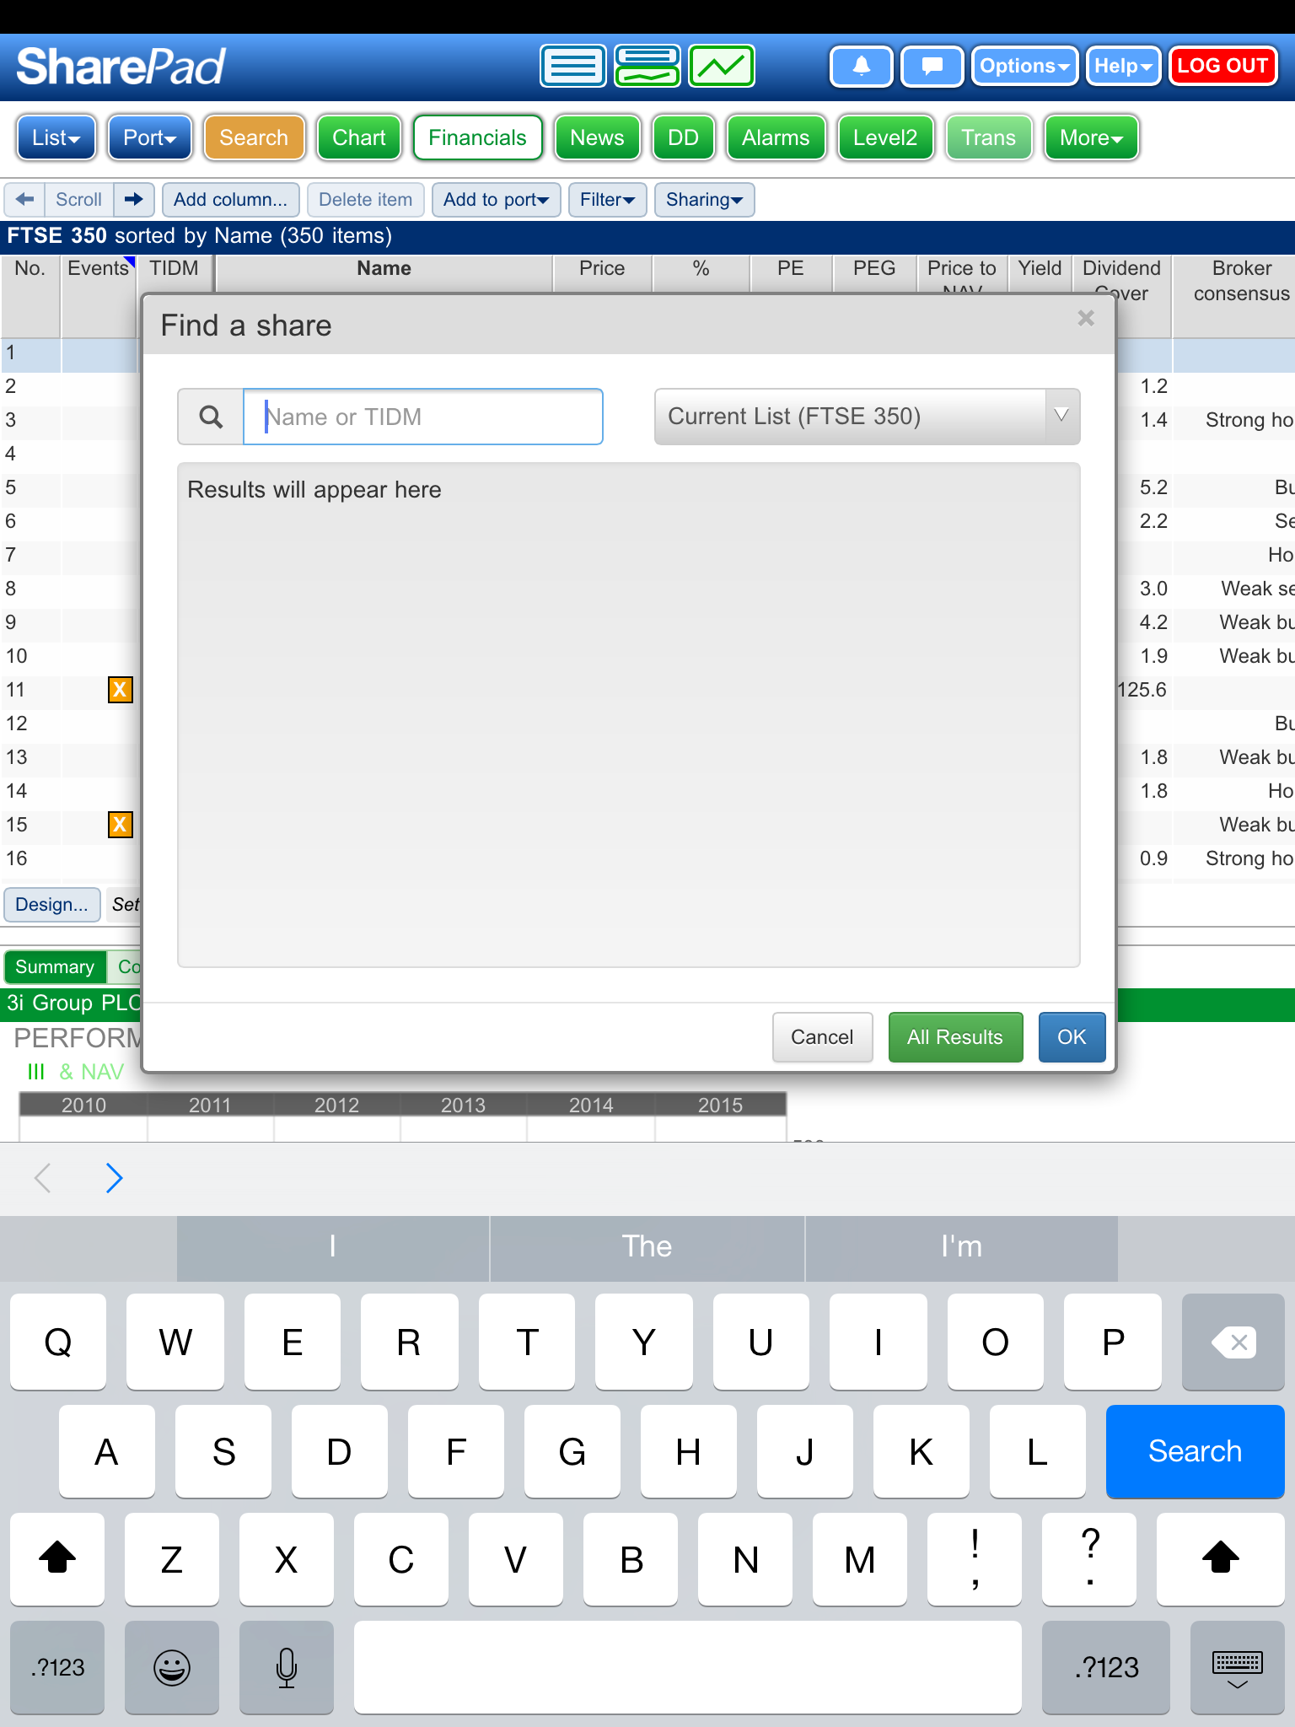1295x1727 pixels.
Task: Tap the keyboard suggestion "I'm"
Action: coord(961,1247)
